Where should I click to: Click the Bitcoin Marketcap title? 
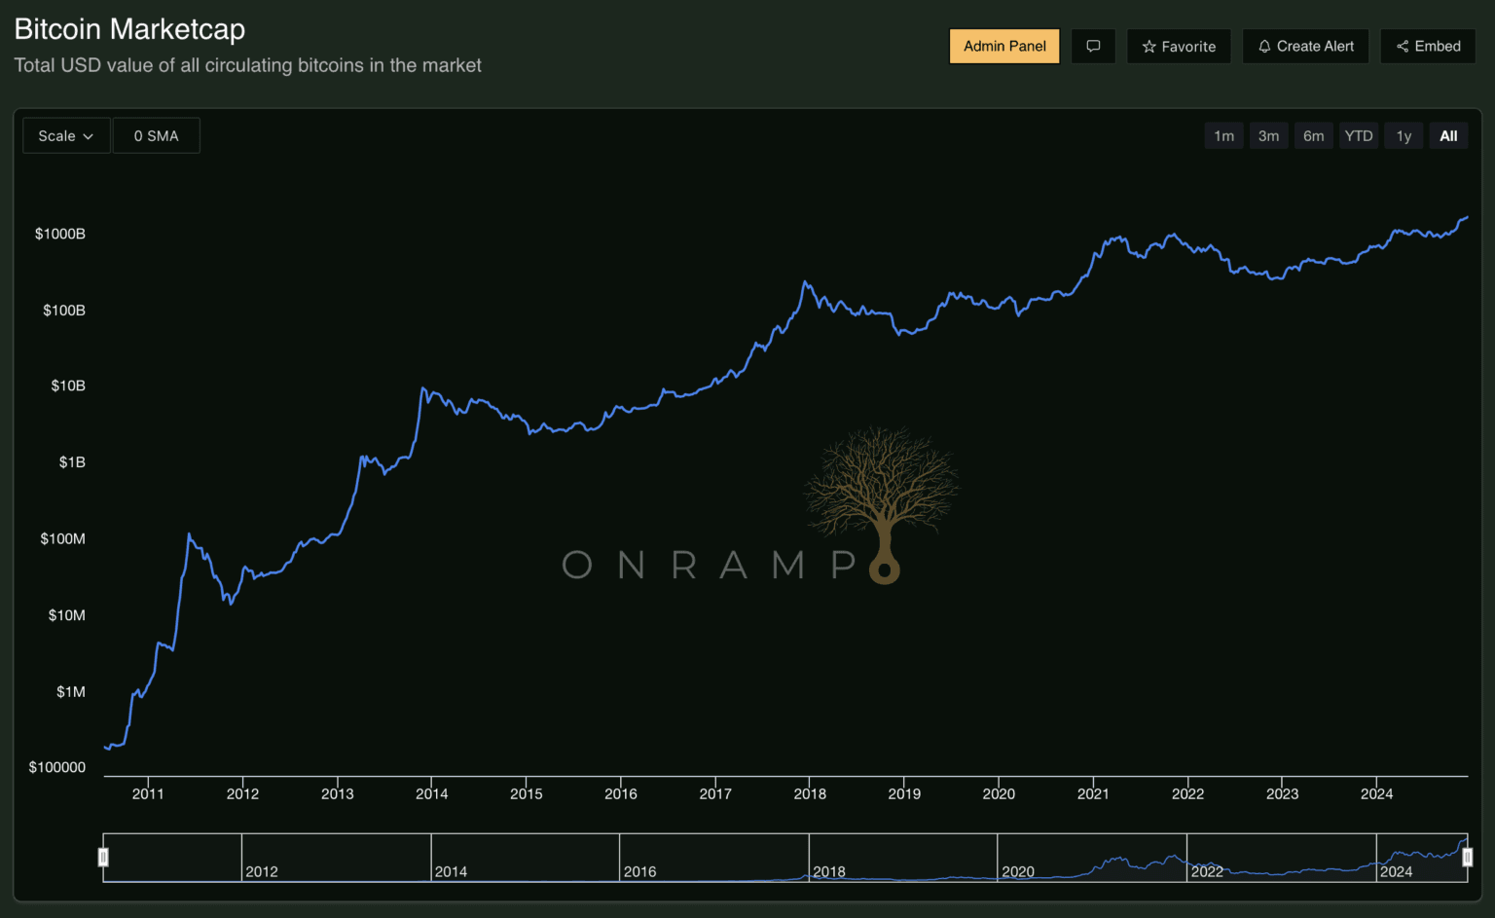click(x=129, y=29)
